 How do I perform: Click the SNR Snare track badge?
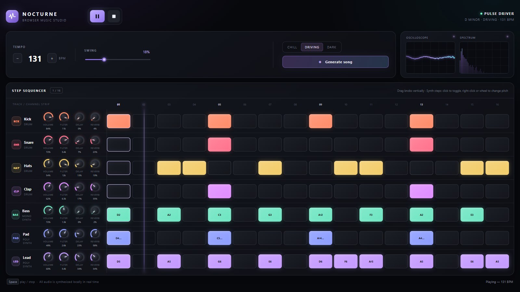(16, 144)
